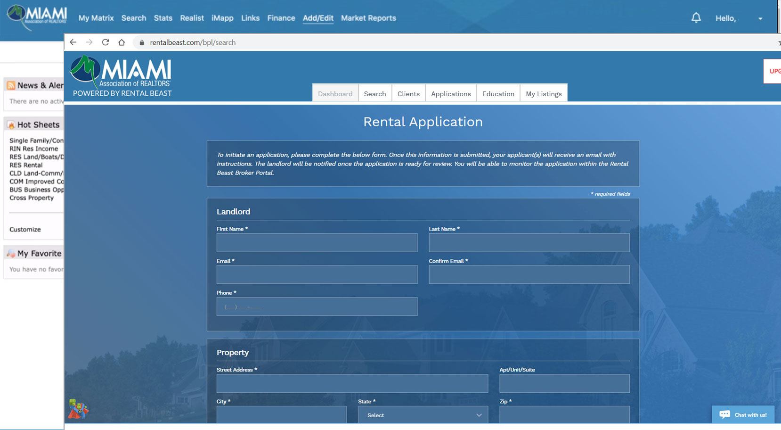
Task: Switch to the Education tab
Action: click(498, 93)
